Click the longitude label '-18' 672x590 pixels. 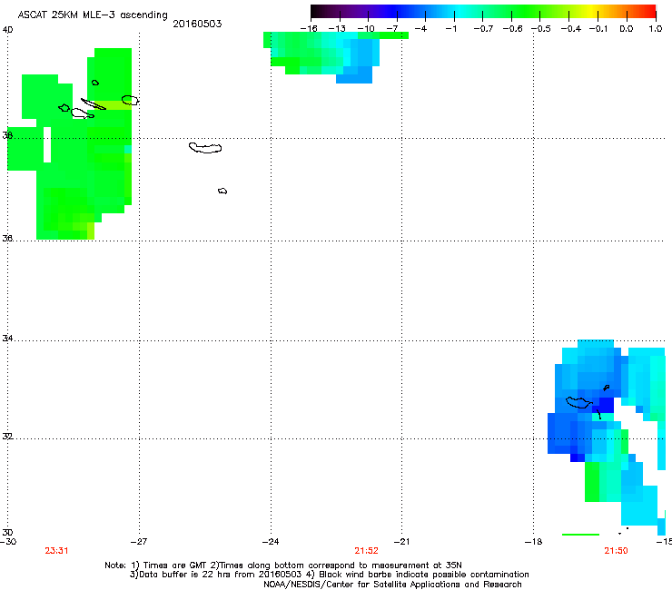pyautogui.click(x=533, y=542)
